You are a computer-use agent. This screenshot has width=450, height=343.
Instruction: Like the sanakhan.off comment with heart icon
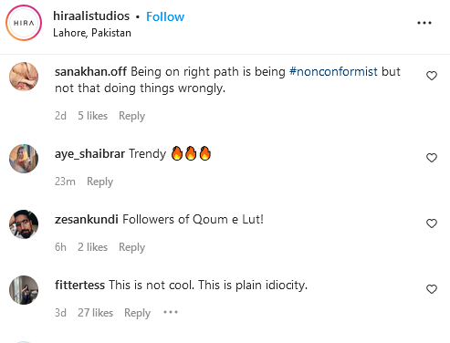pyautogui.click(x=432, y=76)
